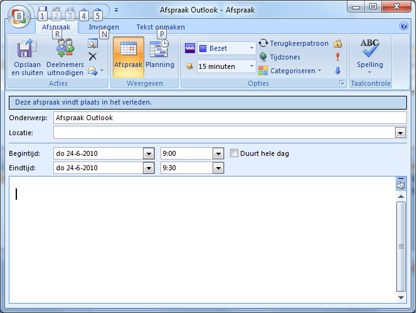Click the show-as status icon
Image resolution: width=417 pixels, height=313 pixels.
point(190,48)
